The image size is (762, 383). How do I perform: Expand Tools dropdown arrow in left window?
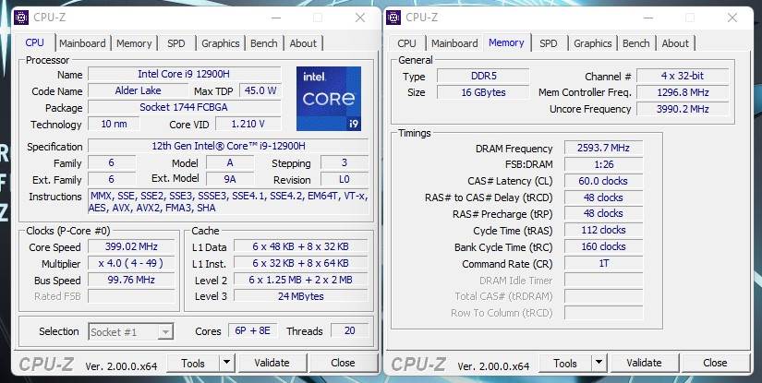(227, 363)
